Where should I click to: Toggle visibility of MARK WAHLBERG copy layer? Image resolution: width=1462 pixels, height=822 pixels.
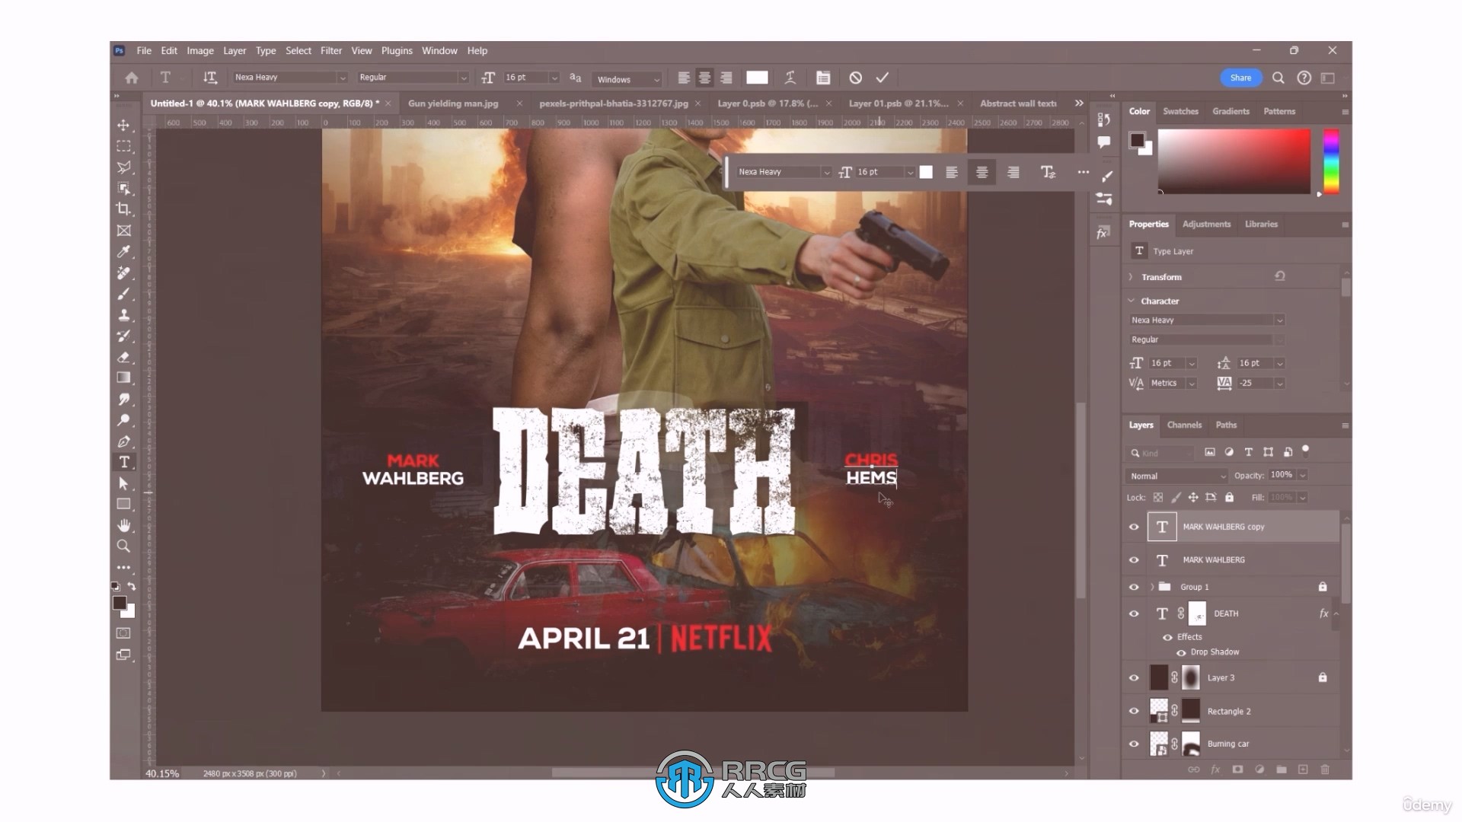(1134, 526)
